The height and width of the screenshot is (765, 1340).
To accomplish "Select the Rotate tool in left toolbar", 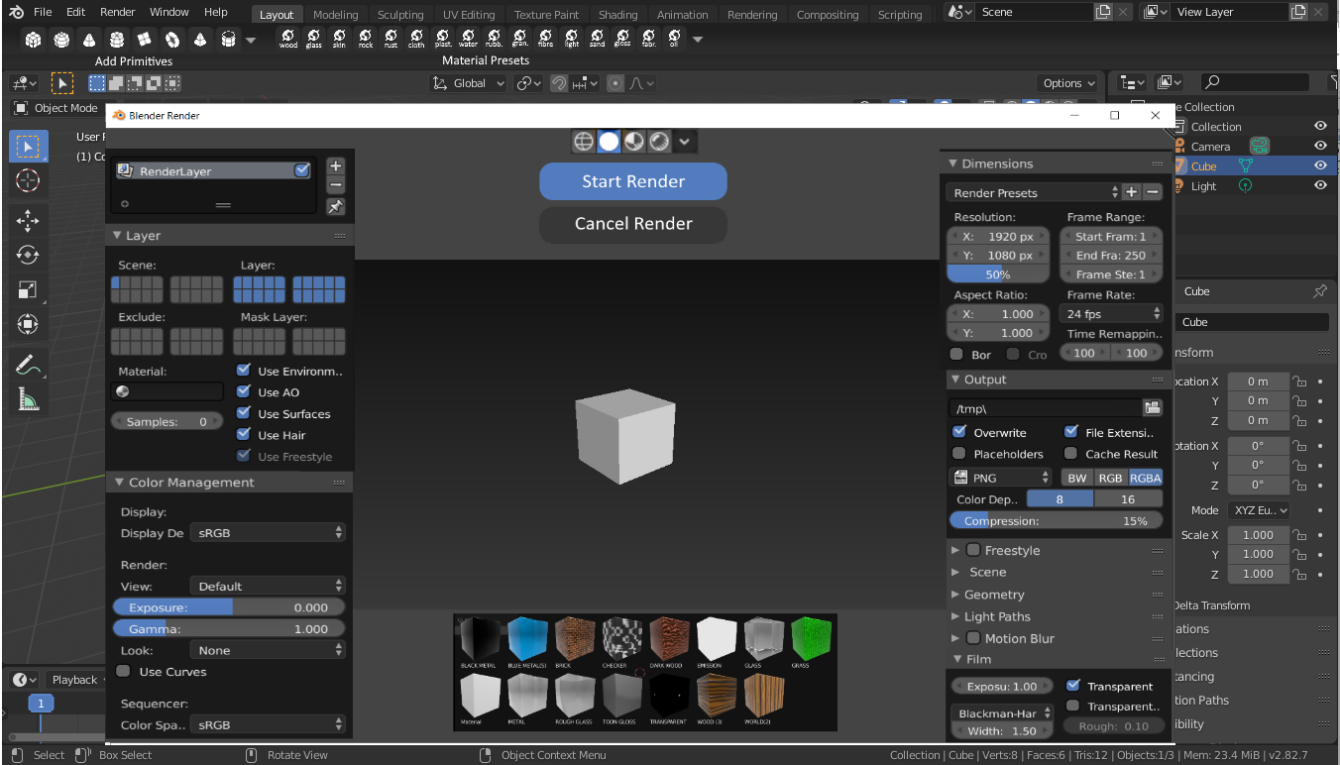I will [28, 255].
